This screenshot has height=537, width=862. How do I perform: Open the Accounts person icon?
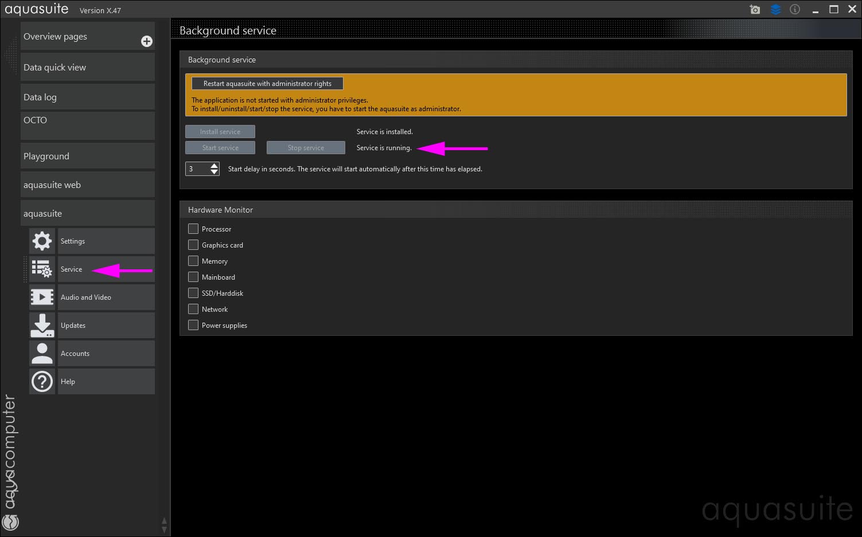click(x=42, y=354)
